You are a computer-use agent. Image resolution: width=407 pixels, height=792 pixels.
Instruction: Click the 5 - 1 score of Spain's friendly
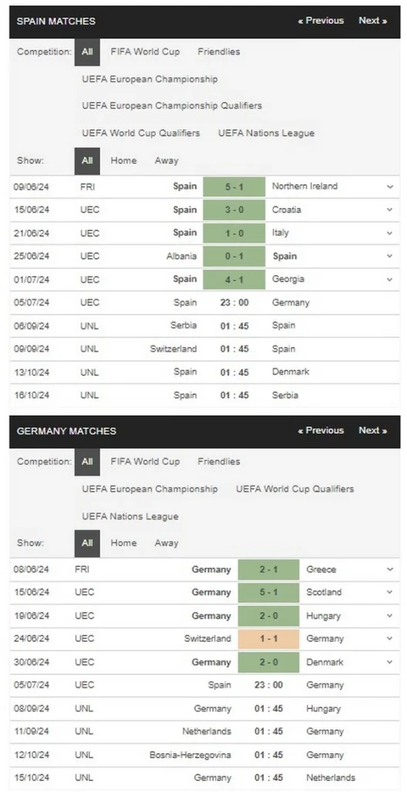pyautogui.click(x=234, y=186)
